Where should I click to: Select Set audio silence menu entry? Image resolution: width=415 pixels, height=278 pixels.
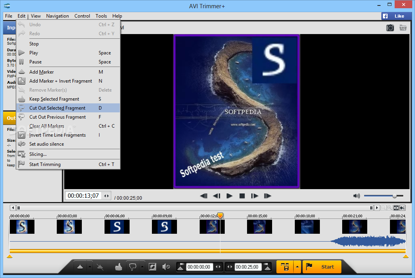[68, 144]
